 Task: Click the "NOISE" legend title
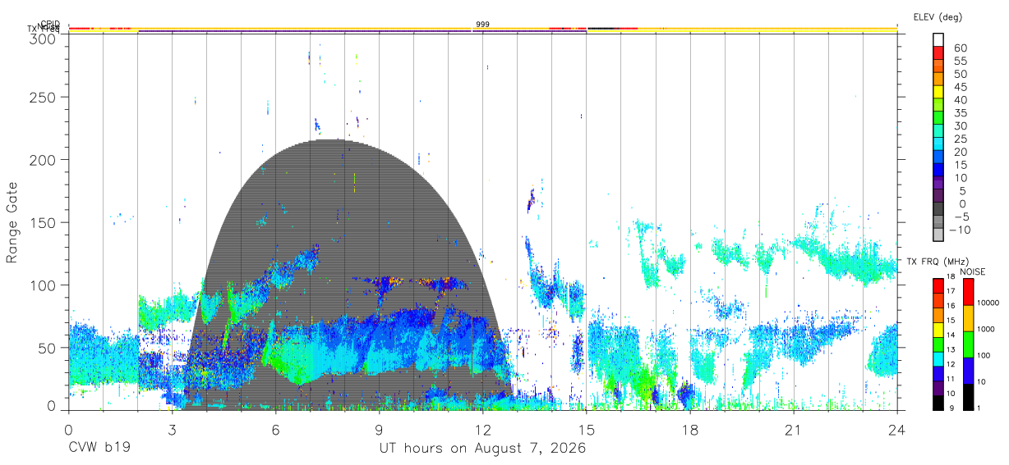click(973, 271)
